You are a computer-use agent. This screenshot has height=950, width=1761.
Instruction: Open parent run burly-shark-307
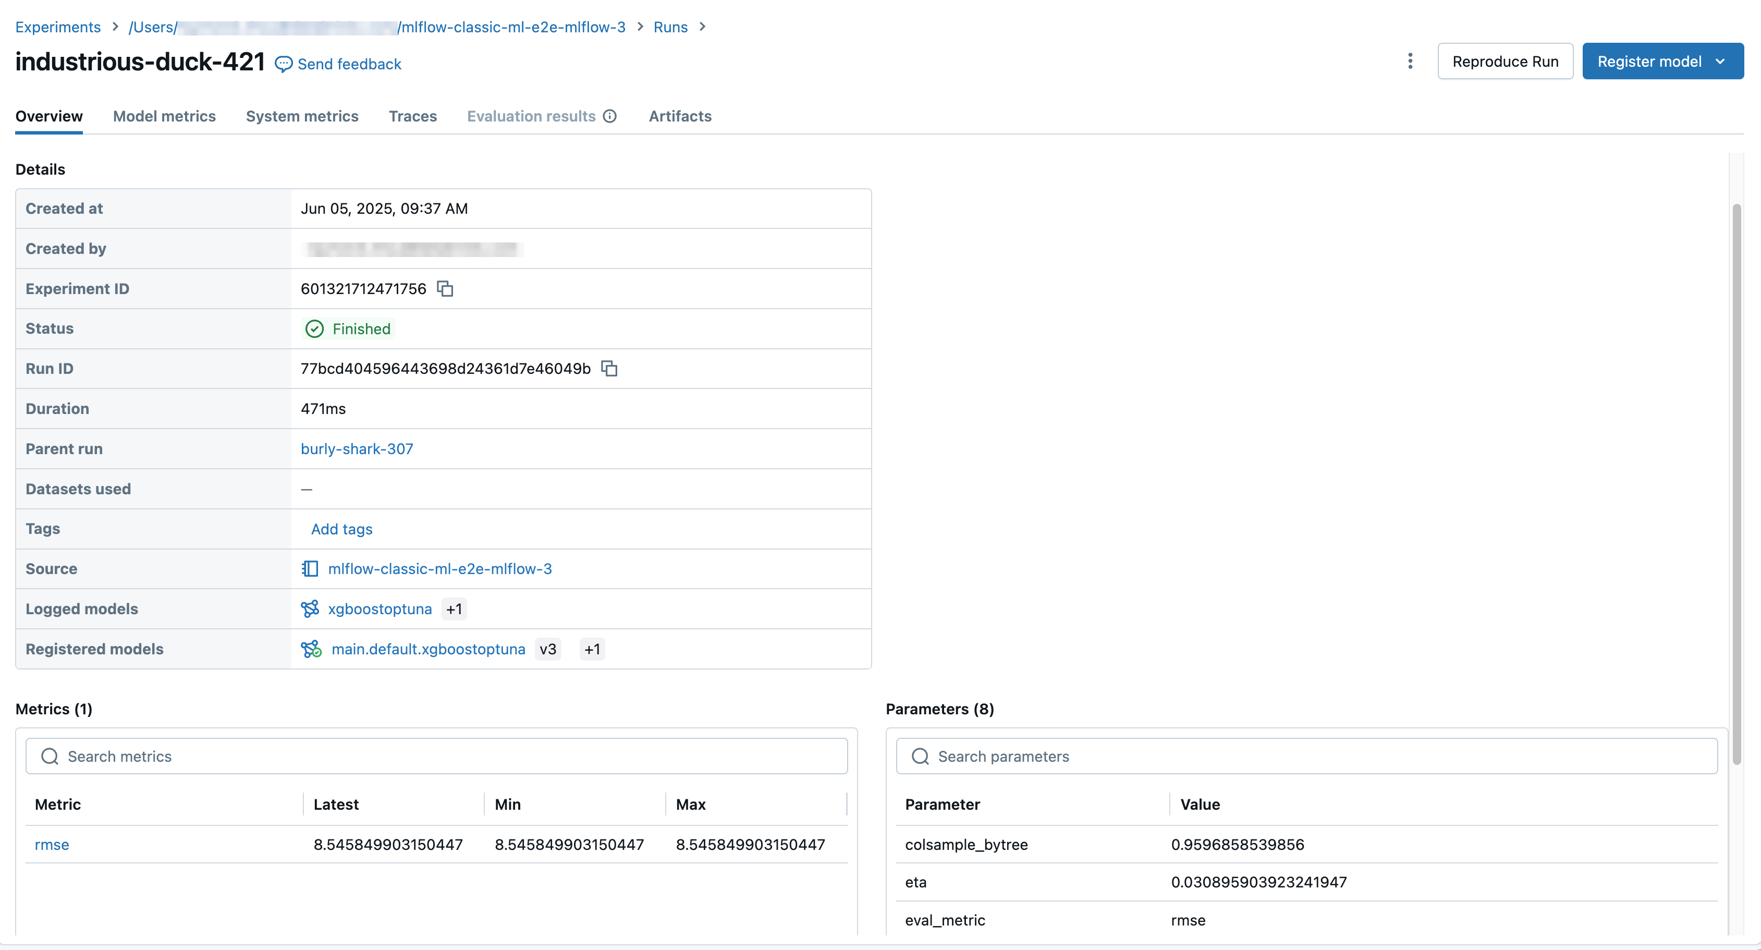point(357,448)
